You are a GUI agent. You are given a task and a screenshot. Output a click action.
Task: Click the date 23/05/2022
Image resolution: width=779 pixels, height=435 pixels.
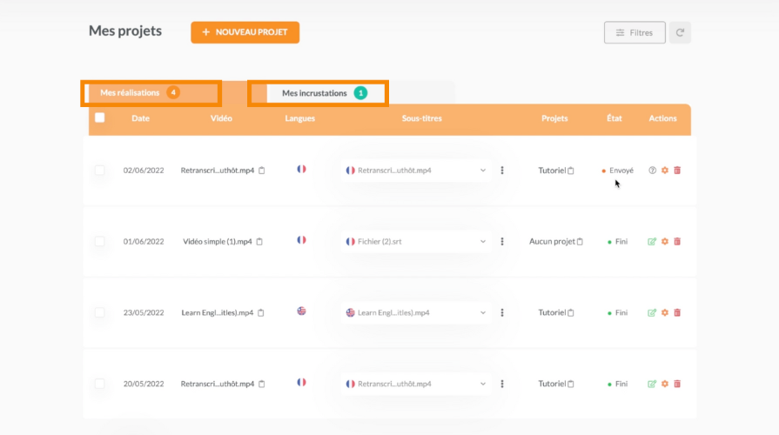pyautogui.click(x=144, y=312)
